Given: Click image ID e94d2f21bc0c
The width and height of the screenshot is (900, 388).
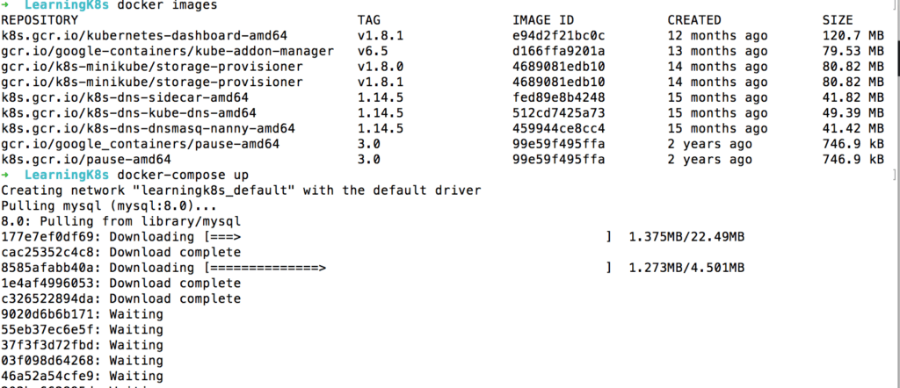Looking at the screenshot, I should click(x=559, y=35).
